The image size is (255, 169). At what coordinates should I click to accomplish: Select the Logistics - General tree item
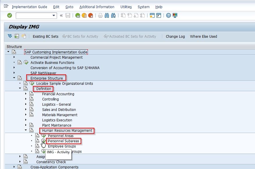tap(56, 105)
